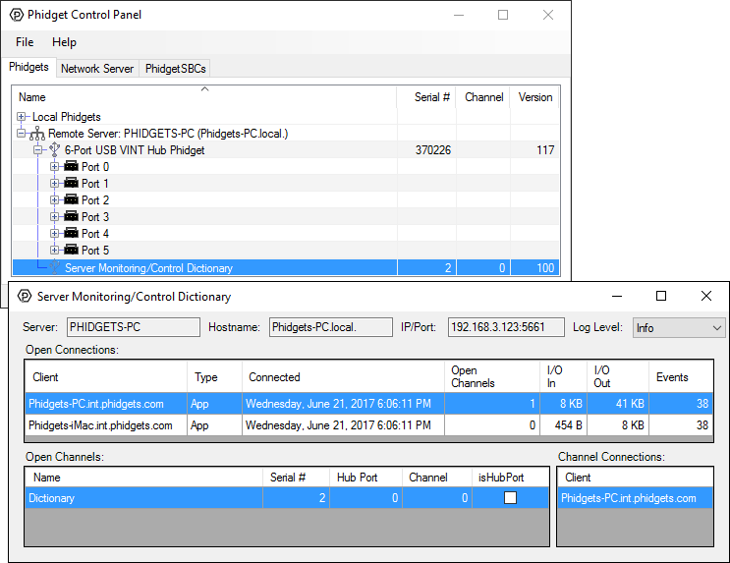
Task: Select Phidgets-PC.int.phidgets.com in Channel Connections
Action: tap(635, 498)
